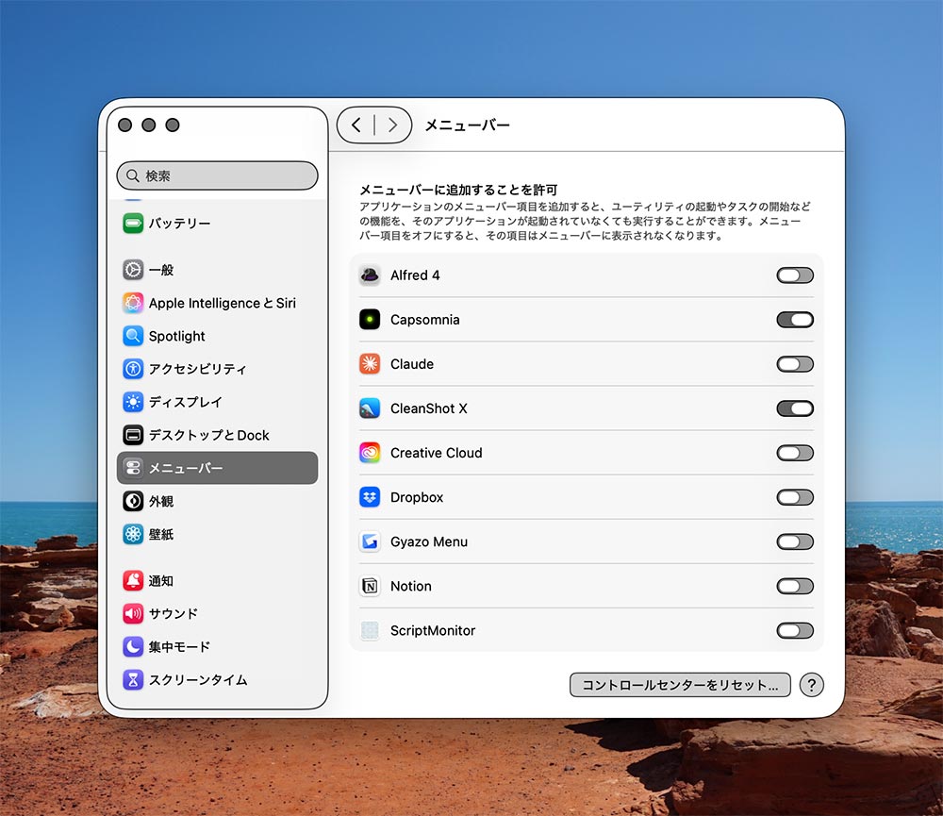This screenshot has height=816, width=943.
Task: Click the Gyazo Menu app icon
Action: click(x=370, y=541)
